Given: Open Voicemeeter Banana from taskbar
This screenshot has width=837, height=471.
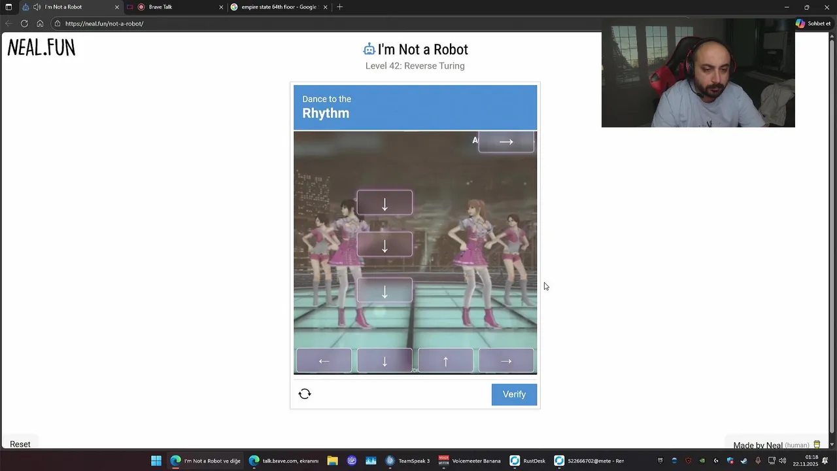Looking at the screenshot, I should [x=470, y=461].
